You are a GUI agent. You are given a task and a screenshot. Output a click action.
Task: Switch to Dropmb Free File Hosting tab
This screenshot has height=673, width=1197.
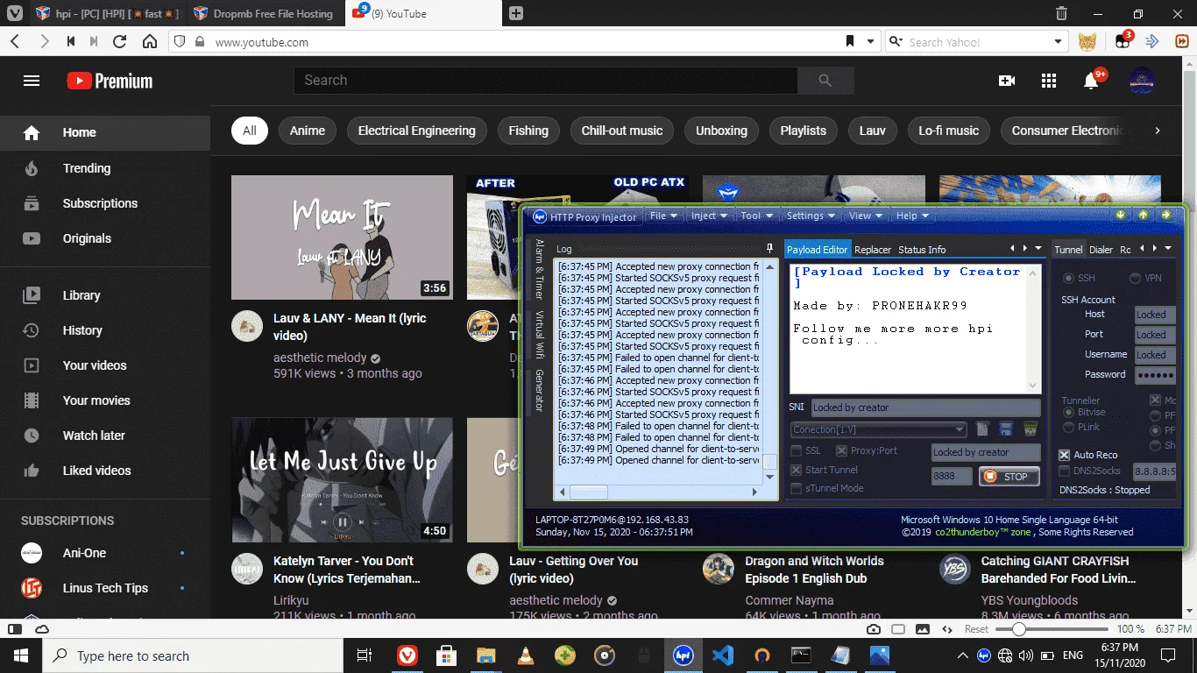(264, 13)
